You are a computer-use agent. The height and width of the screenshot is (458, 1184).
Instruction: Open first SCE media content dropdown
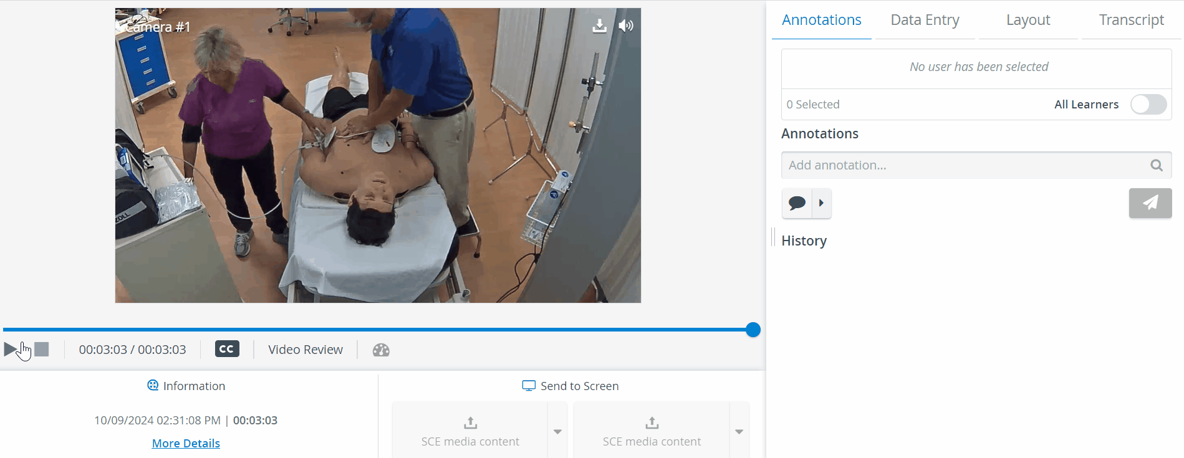[557, 431]
